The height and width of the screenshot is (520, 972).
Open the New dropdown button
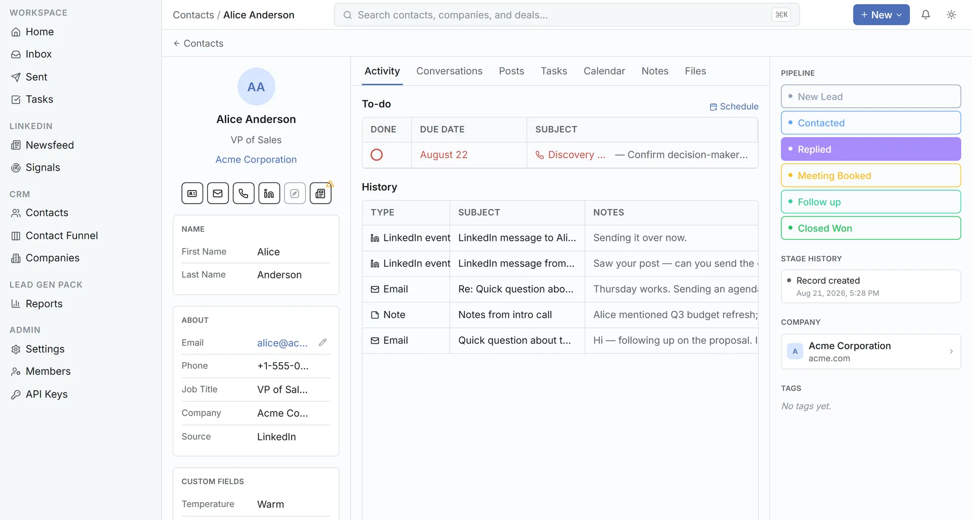[881, 15]
